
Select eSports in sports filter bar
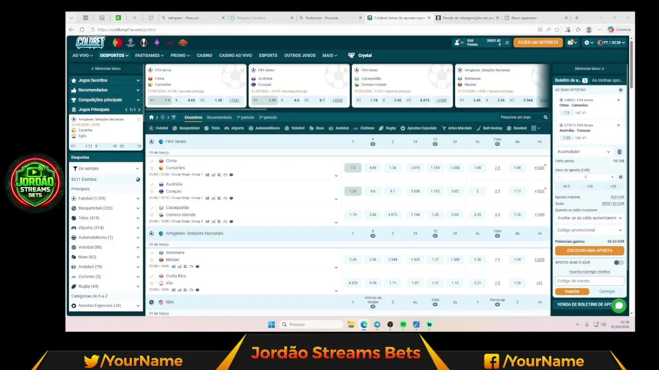[234, 128]
